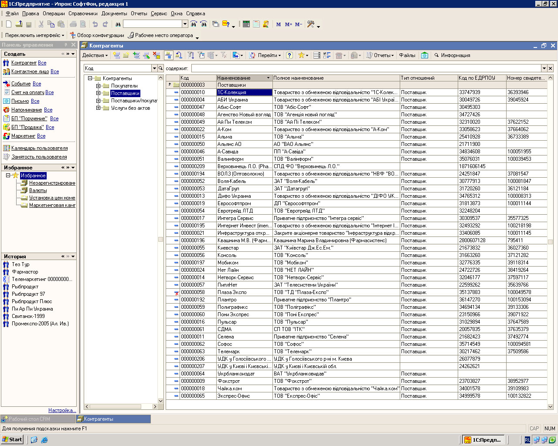
Task: Click the Информация button in toolbar
Action: pyautogui.click(x=452, y=55)
